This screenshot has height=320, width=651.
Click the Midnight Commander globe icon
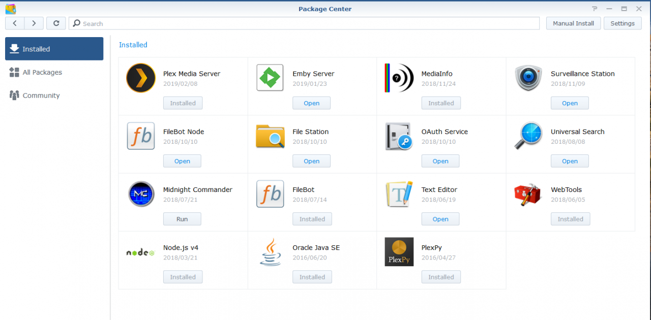[140, 194]
